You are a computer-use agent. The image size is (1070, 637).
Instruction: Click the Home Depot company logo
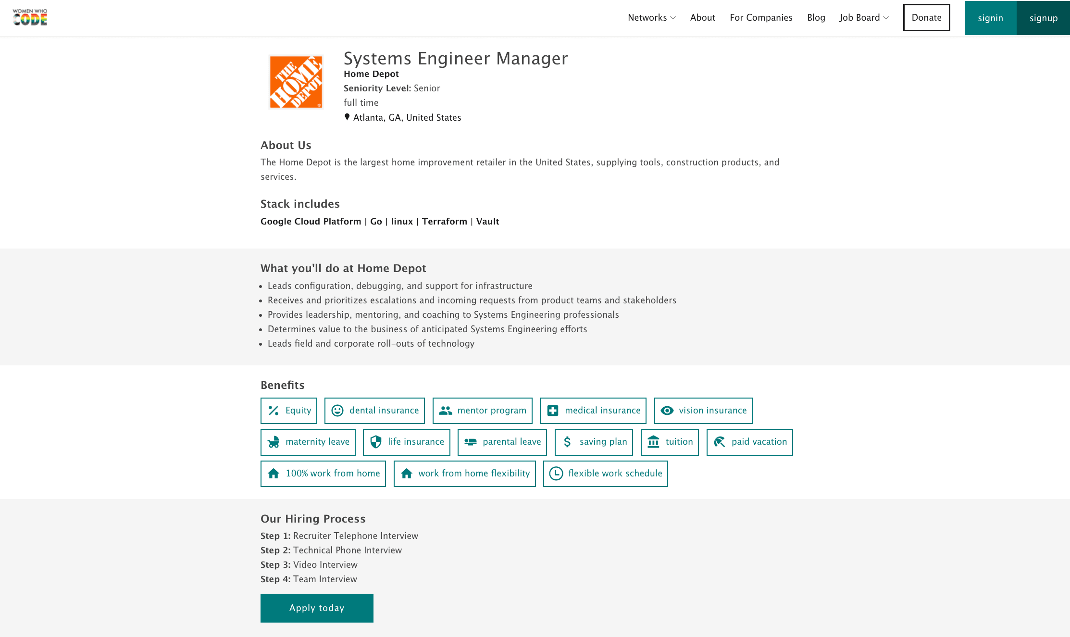click(x=296, y=82)
